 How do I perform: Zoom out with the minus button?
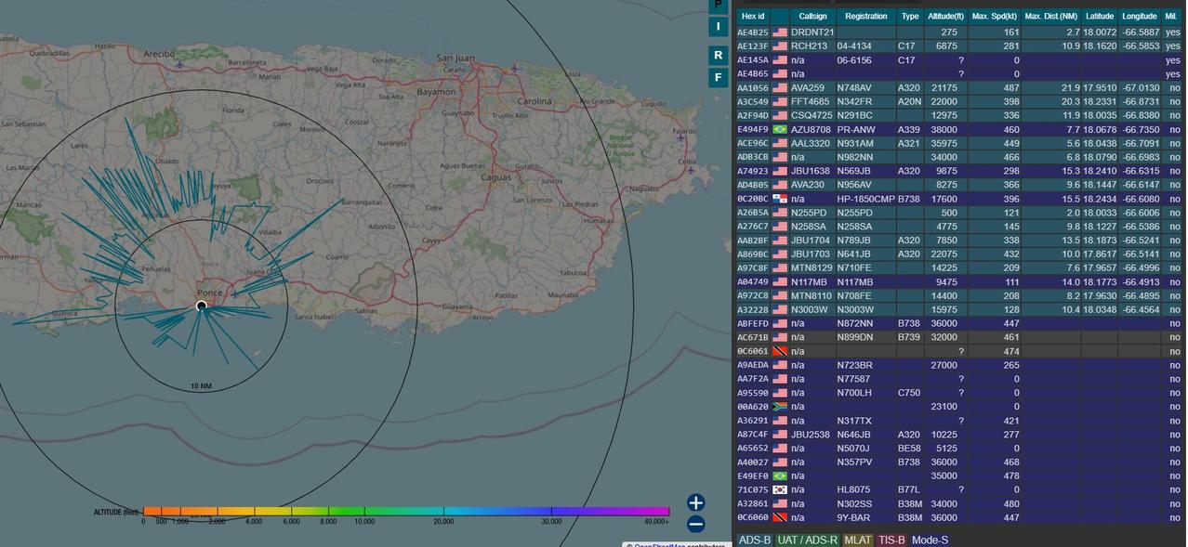(695, 524)
